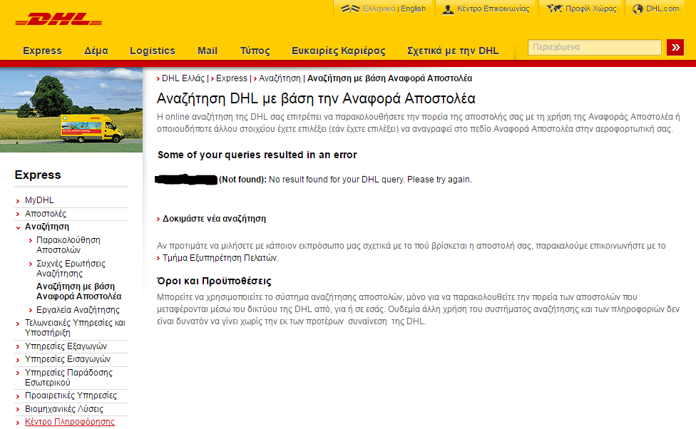This screenshot has height=429, width=696.
Task: Collapse the Αναζήτηση sidebar section
Action: pos(46,226)
